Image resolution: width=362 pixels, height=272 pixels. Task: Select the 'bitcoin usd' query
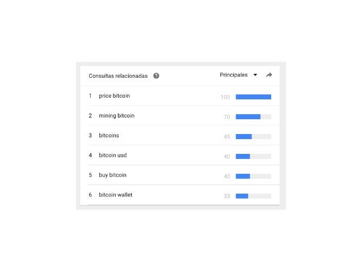tap(112, 156)
